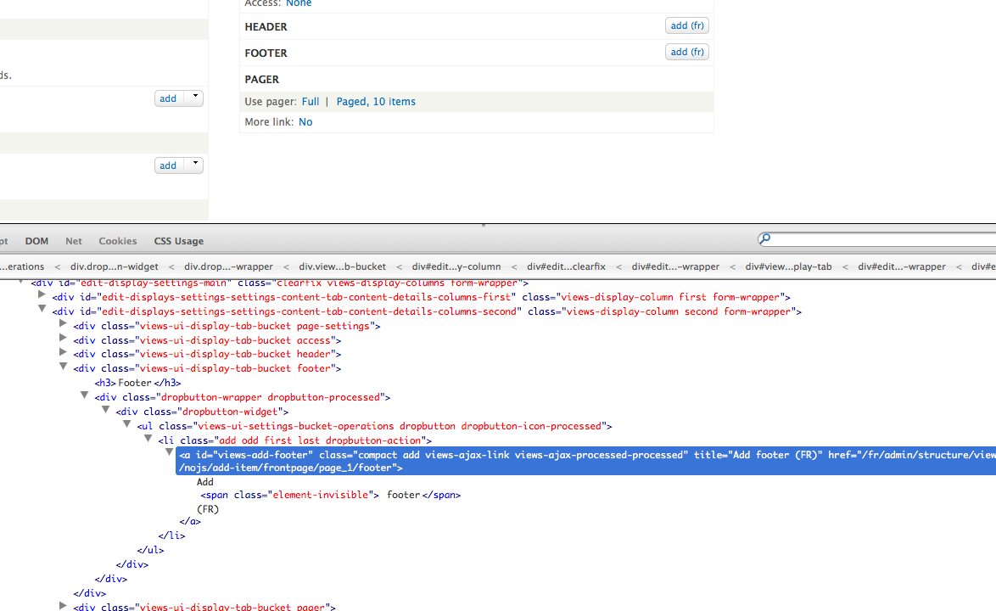The width and height of the screenshot is (996, 611).
Task: Click the 'Use pager:' label
Action: click(x=271, y=102)
